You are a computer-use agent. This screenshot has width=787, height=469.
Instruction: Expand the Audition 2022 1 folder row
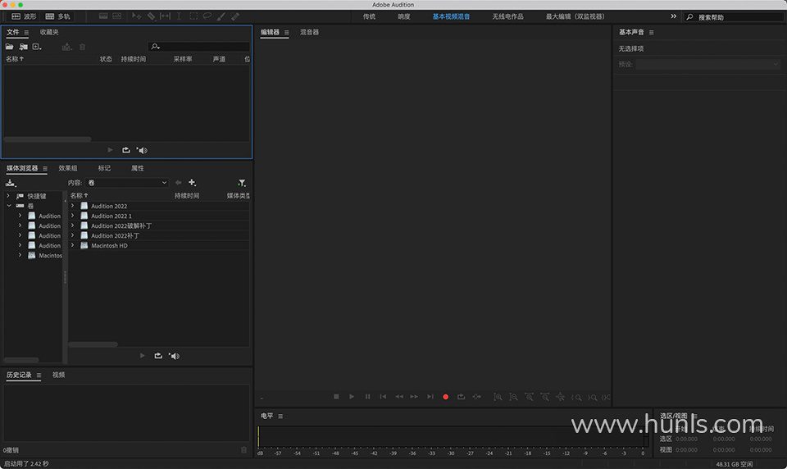click(72, 216)
